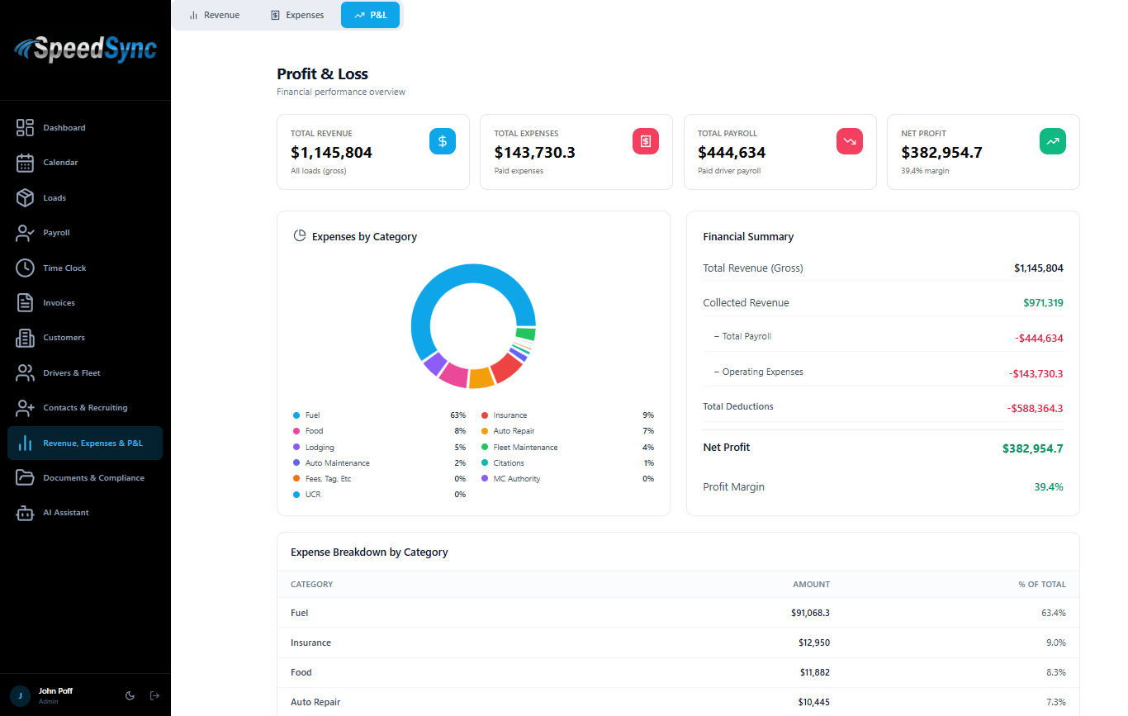This screenshot has width=1128, height=716.
Task: Click the Invoices document icon
Action: click(x=25, y=302)
